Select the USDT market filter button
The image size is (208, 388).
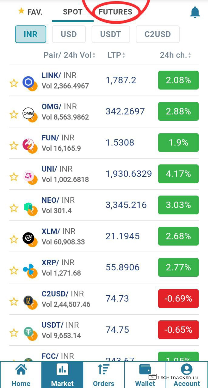click(x=111, y=34)
